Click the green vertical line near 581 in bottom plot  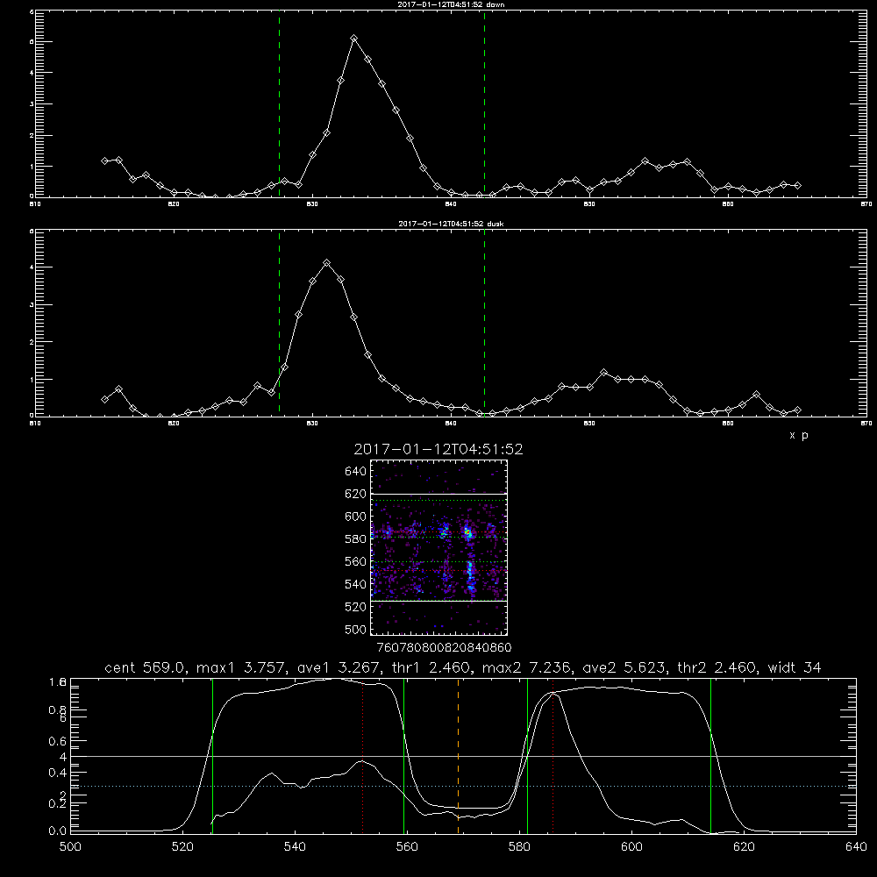527,755
